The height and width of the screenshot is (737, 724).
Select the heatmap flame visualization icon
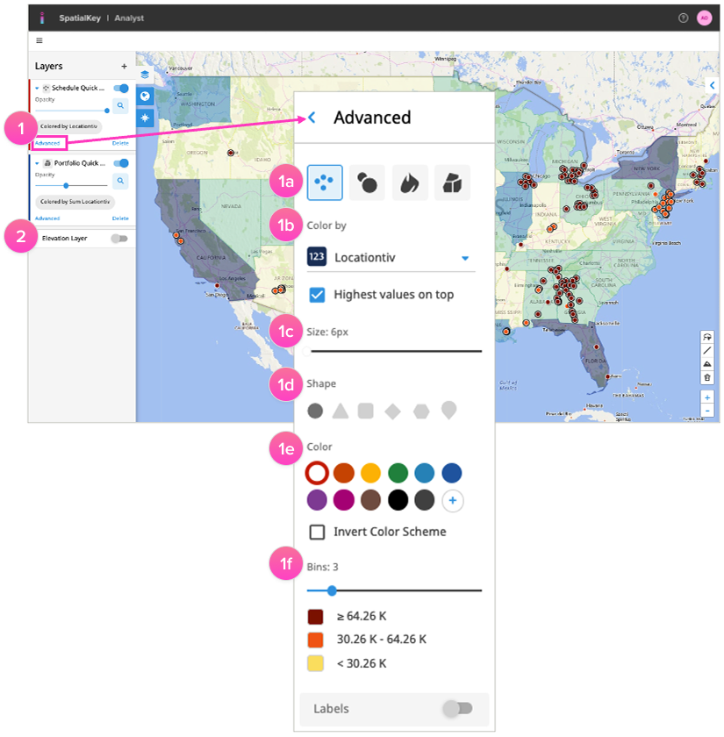click(x=410, y=182)
